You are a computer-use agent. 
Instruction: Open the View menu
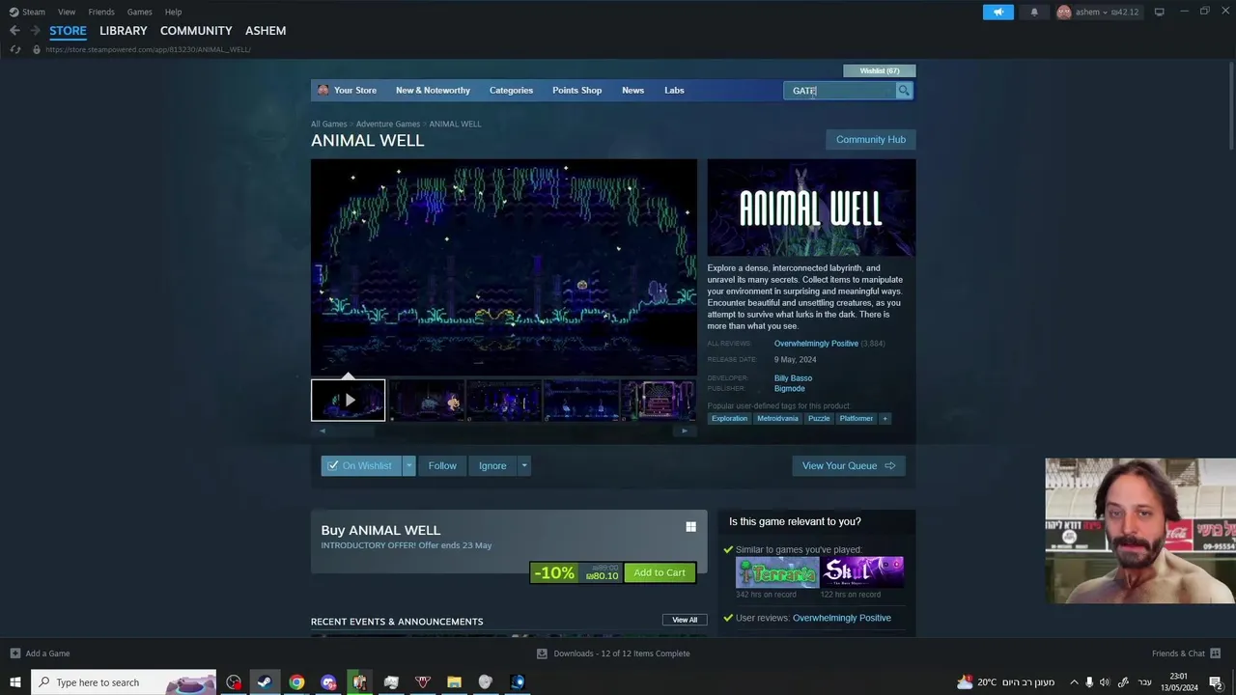tap(67, 12)
